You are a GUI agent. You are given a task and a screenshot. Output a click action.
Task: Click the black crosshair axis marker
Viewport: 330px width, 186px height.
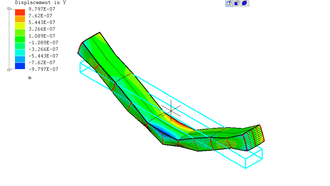[171, 111]
